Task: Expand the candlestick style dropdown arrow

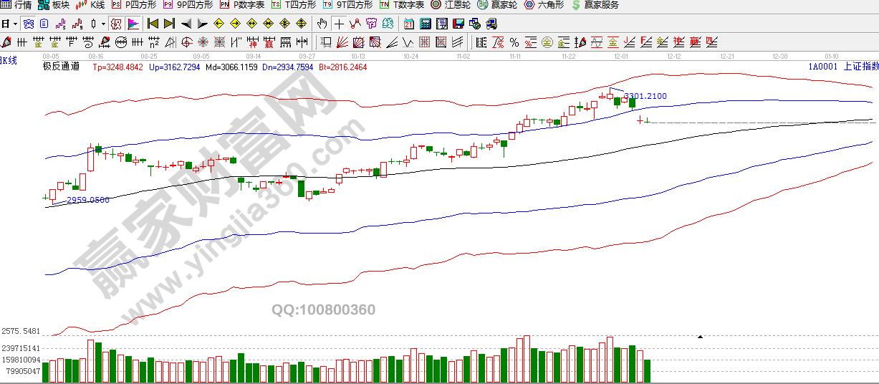Action: coord(102,24)
